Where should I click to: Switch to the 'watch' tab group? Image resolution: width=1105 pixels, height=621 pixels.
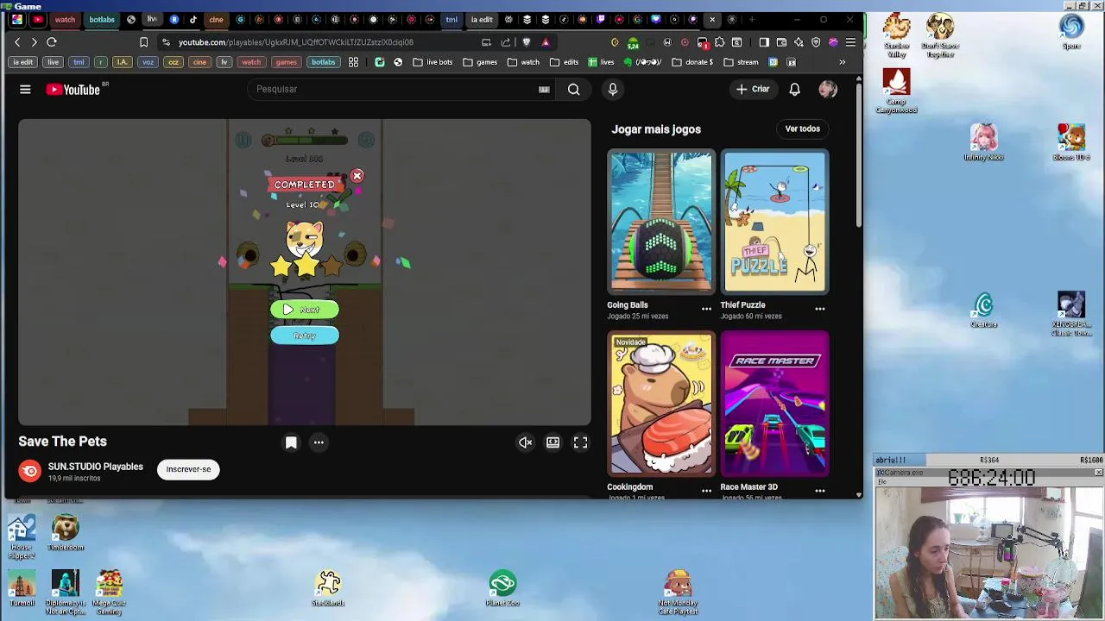[65, 19]
